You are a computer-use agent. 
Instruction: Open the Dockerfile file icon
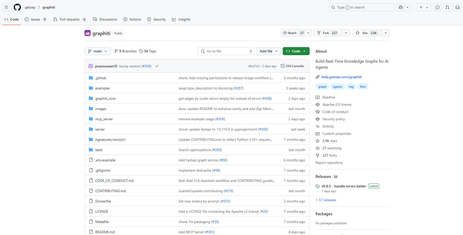coord(91,201)
